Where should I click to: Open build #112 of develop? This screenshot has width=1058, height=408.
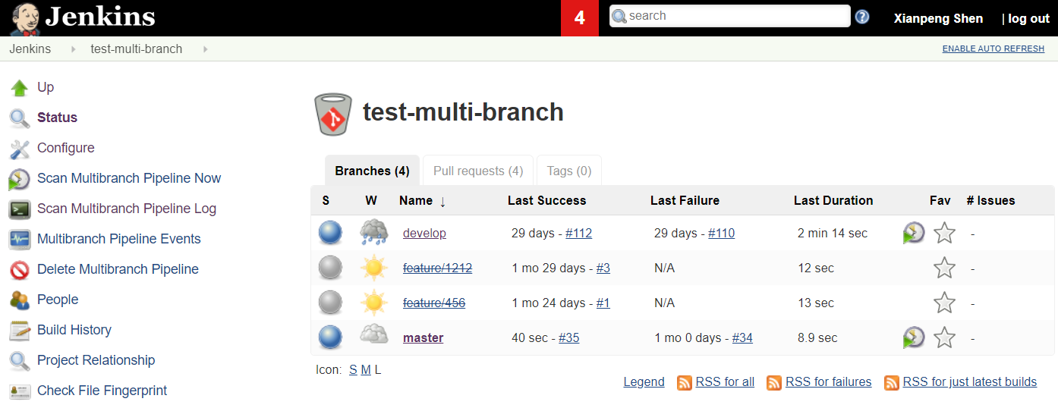tap(578, 234)
